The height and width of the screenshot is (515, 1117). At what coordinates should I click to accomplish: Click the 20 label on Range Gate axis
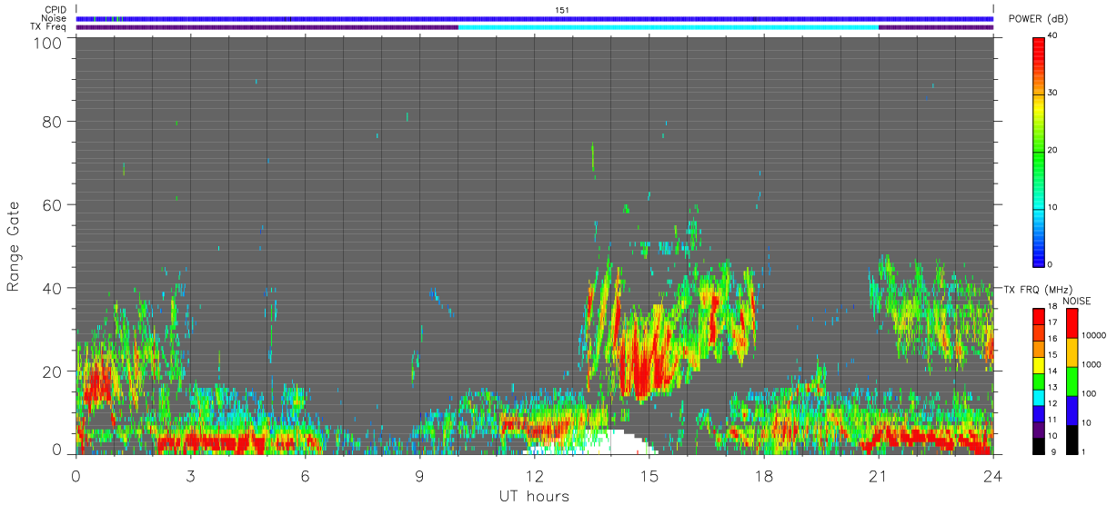point(53,371)
